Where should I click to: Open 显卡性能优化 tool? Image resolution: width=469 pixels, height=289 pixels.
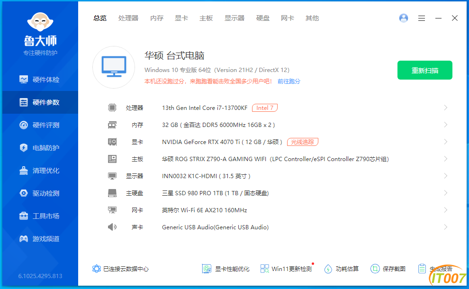tap(225, 269)
